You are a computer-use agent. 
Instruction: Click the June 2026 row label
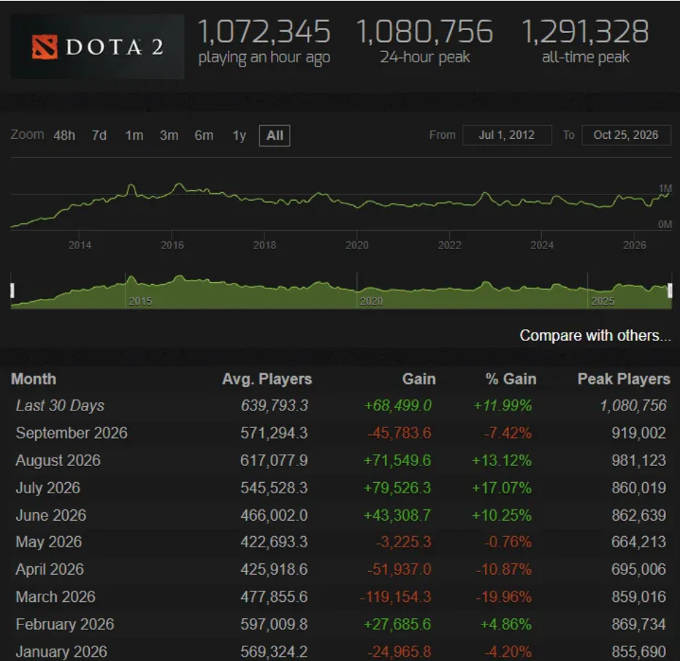coord(51,515)
